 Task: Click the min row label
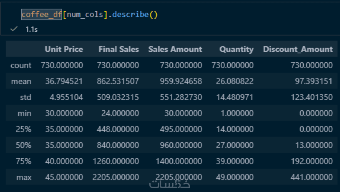click(x=25, y=113)
